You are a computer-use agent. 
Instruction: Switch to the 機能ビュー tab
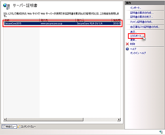coord(9,127)
